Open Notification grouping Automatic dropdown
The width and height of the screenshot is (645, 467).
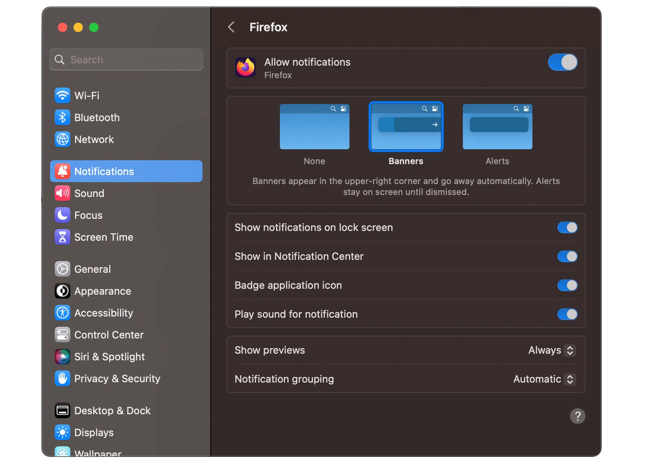point(544,379)
